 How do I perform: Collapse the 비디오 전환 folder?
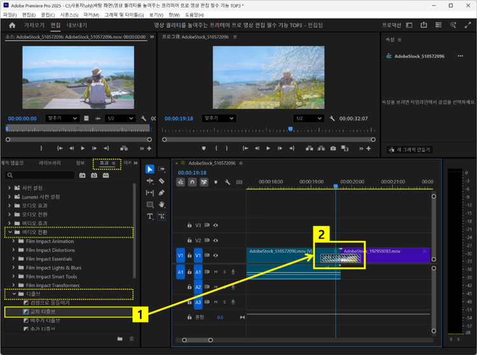click(9, 233)
